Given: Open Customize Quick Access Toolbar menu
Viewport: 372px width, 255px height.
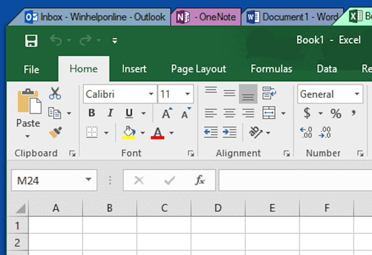Looking at the screenshot, I should pyautogui.click(x=115, y=41).
